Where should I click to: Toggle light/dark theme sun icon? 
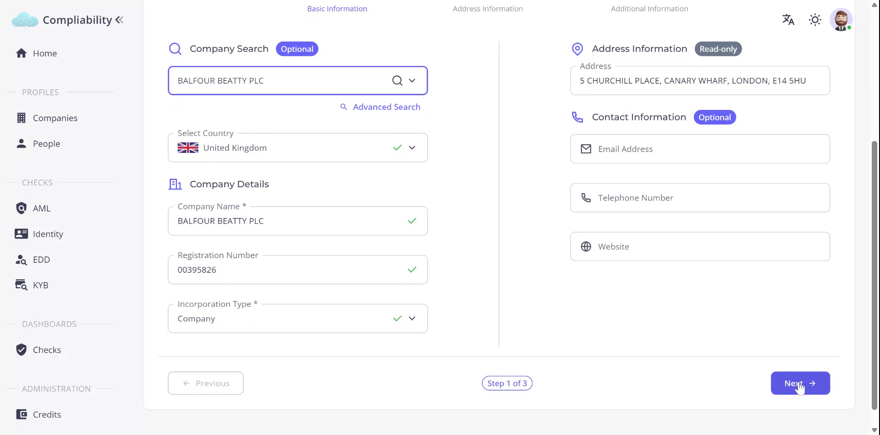[814, 20]
